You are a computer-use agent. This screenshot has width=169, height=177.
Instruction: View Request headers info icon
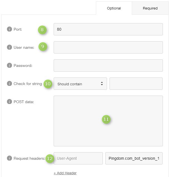[x=9, y=158]
